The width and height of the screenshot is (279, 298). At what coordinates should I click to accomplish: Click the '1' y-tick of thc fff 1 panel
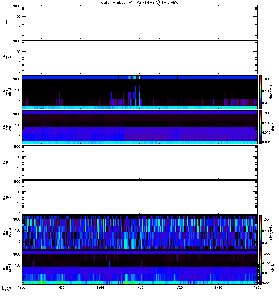(20, 178)
